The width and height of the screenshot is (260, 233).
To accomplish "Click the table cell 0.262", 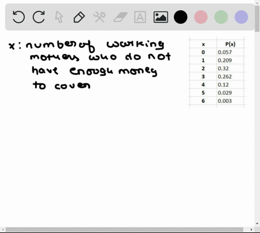I will point(230,76).
